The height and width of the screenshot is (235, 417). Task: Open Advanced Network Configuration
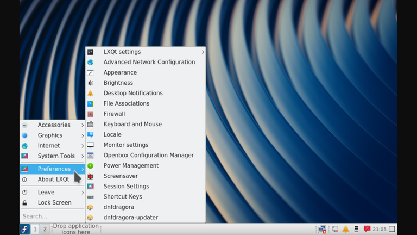pos(146,62)
